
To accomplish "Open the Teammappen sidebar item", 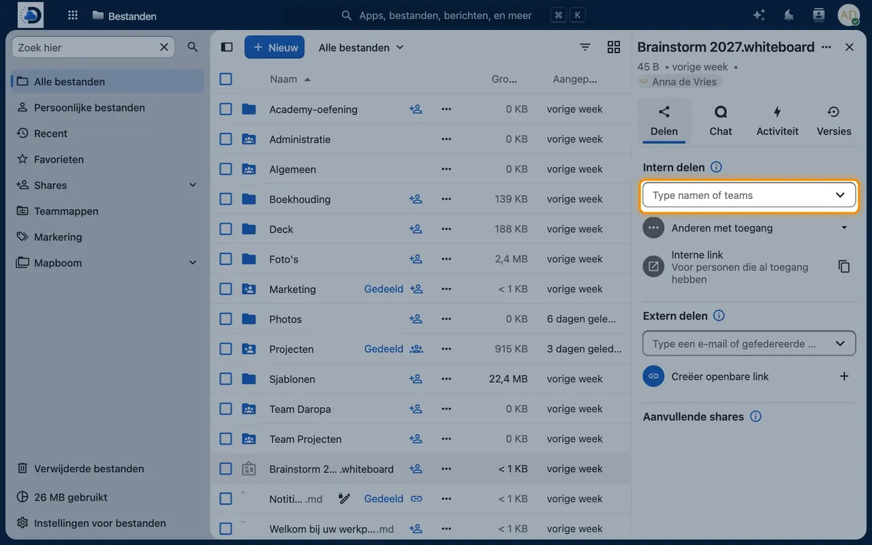I will click(x=108, y=211).
